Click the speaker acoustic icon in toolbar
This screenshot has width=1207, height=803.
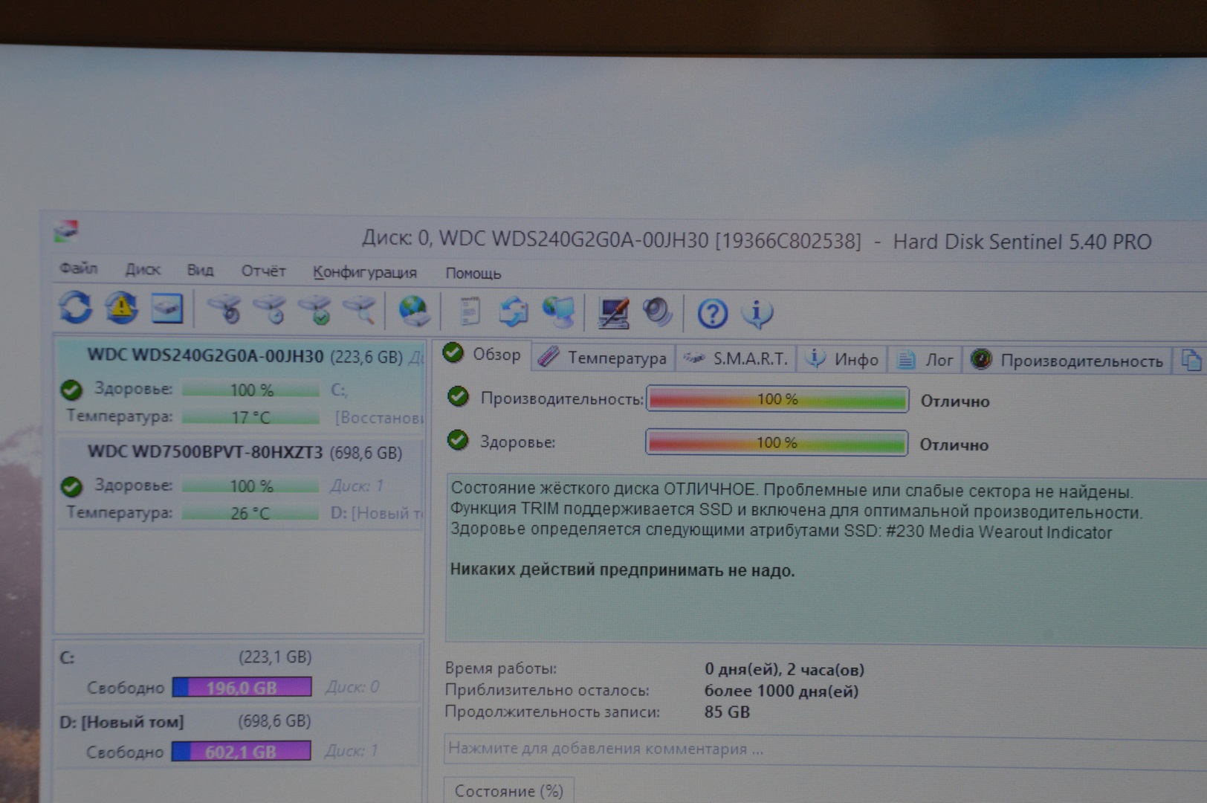point(657,312)
